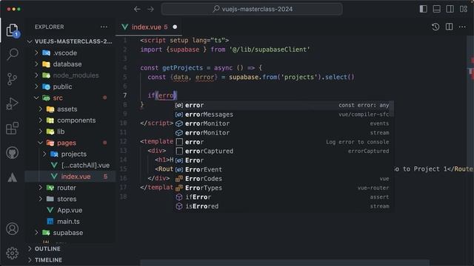Open Customize Layout icon

point(464,9)
